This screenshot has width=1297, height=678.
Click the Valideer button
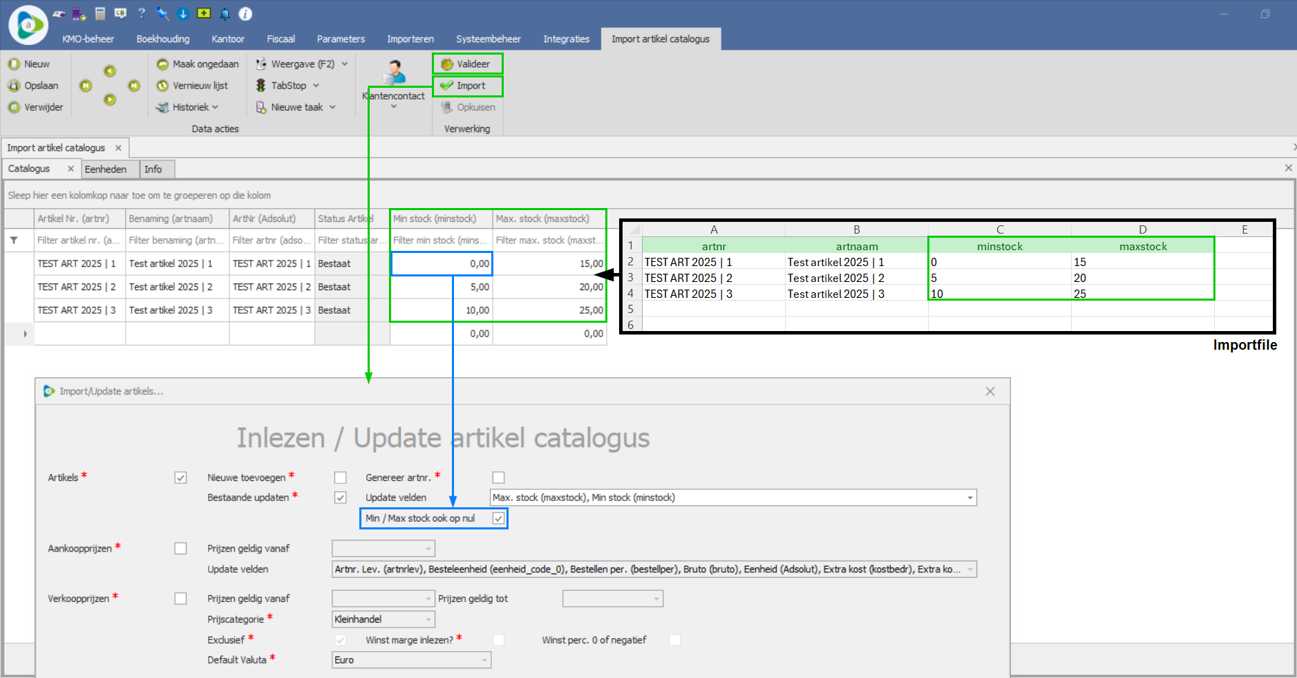coord(467,64)
